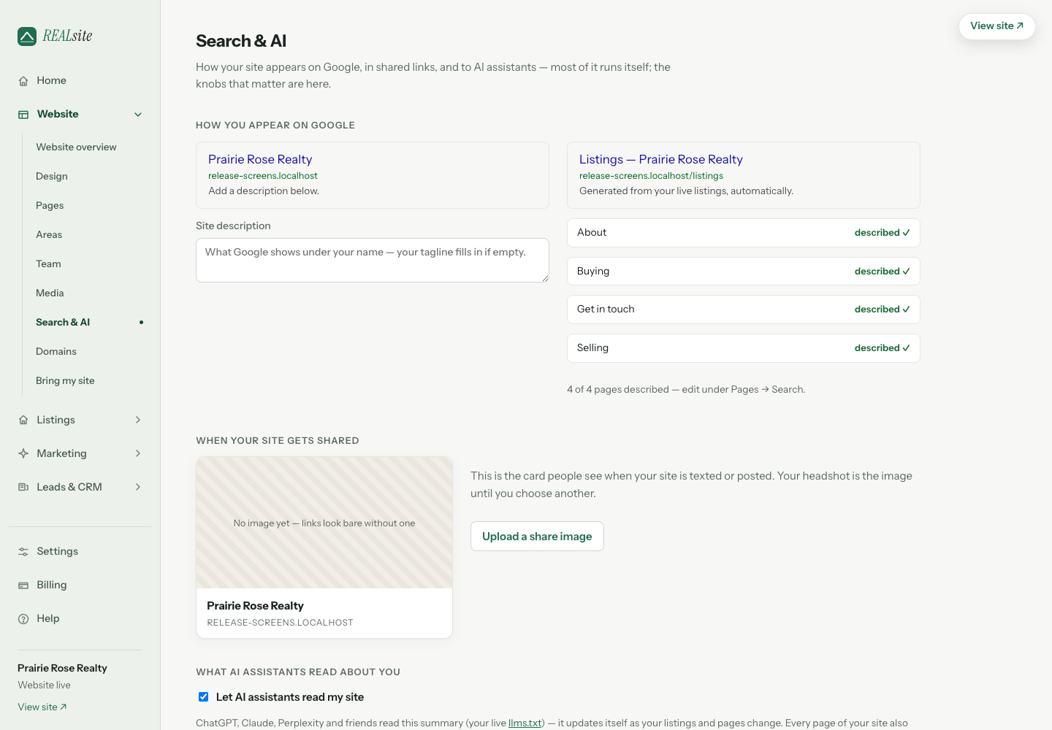Click the Billing card icon
The height and width of the screenshot is (730, 1052).
[23, 585]
